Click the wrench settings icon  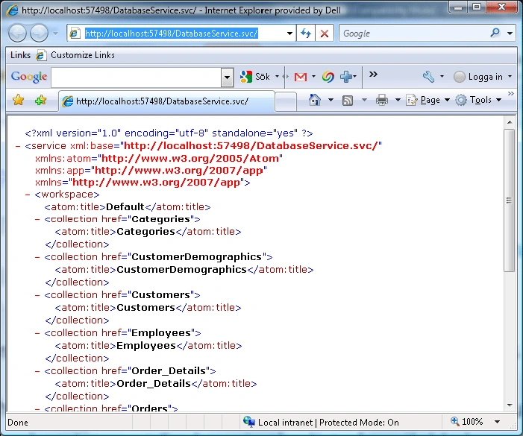(428, 77)
